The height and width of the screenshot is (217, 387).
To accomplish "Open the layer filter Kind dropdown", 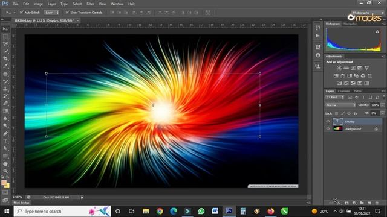I will pyautogui.click(x=335, y=98).
